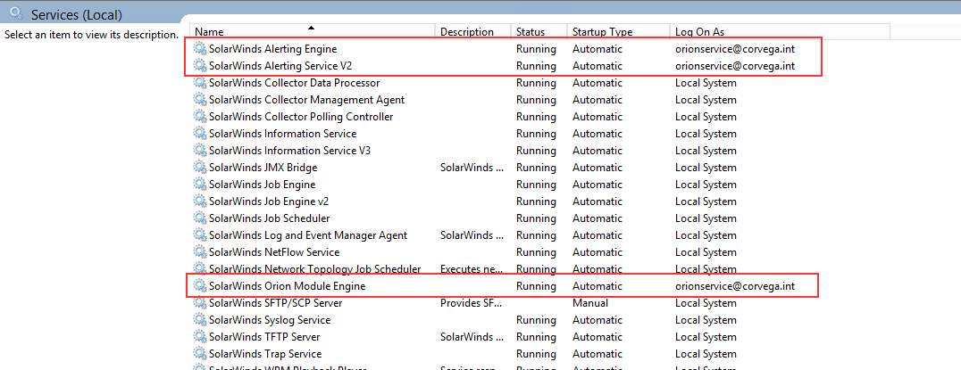Viewport: 961px width, 370px height.
Task: Click gear icon for SFTP/SCP Server
Action: pyautogui.click(x=200, y=303)
